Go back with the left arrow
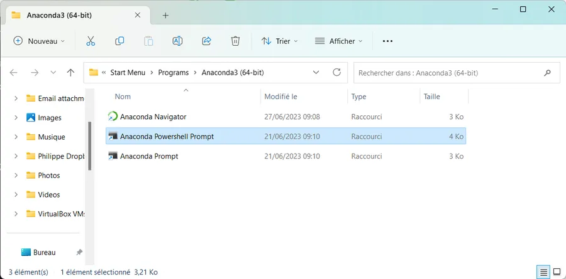The height and width of the screenshot is (279, 566). tap(14, 73)
